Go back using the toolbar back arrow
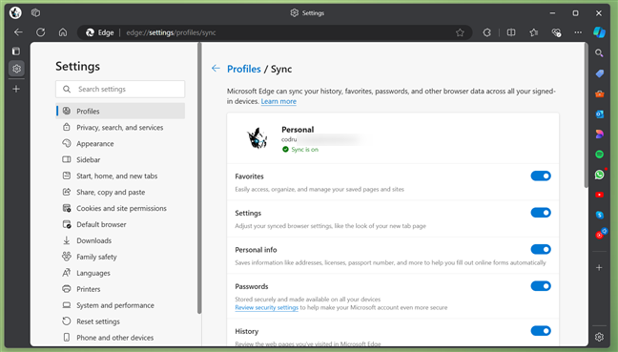The image size is (618, 352). (x=18, y=32)
